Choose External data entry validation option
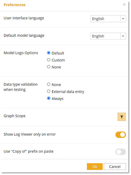 pos(49,91)
